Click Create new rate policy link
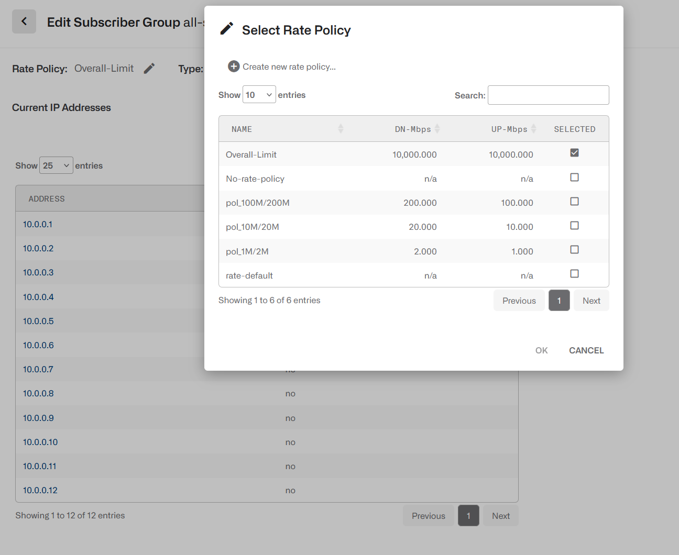 pyautogui.click(x=289, y=66)
